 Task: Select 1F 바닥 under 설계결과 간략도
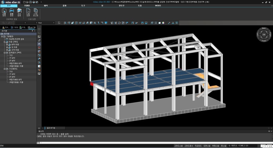tap(12, 58)
